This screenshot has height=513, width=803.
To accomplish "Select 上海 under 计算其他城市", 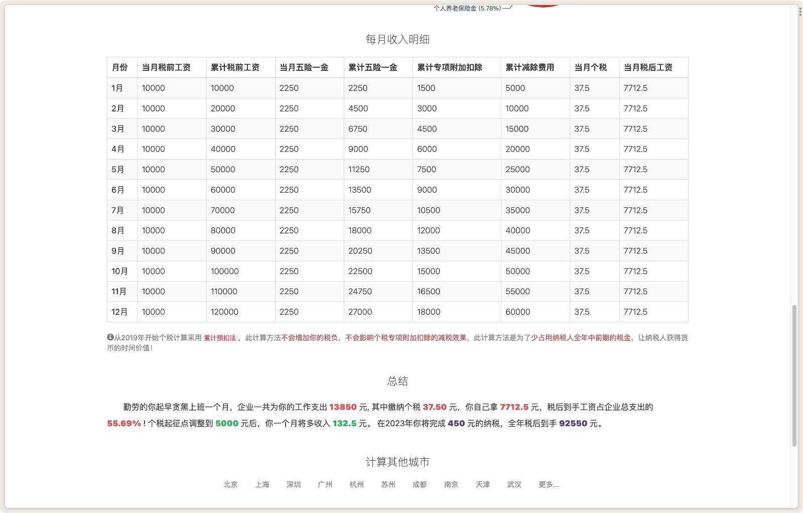I will (262, 484).
